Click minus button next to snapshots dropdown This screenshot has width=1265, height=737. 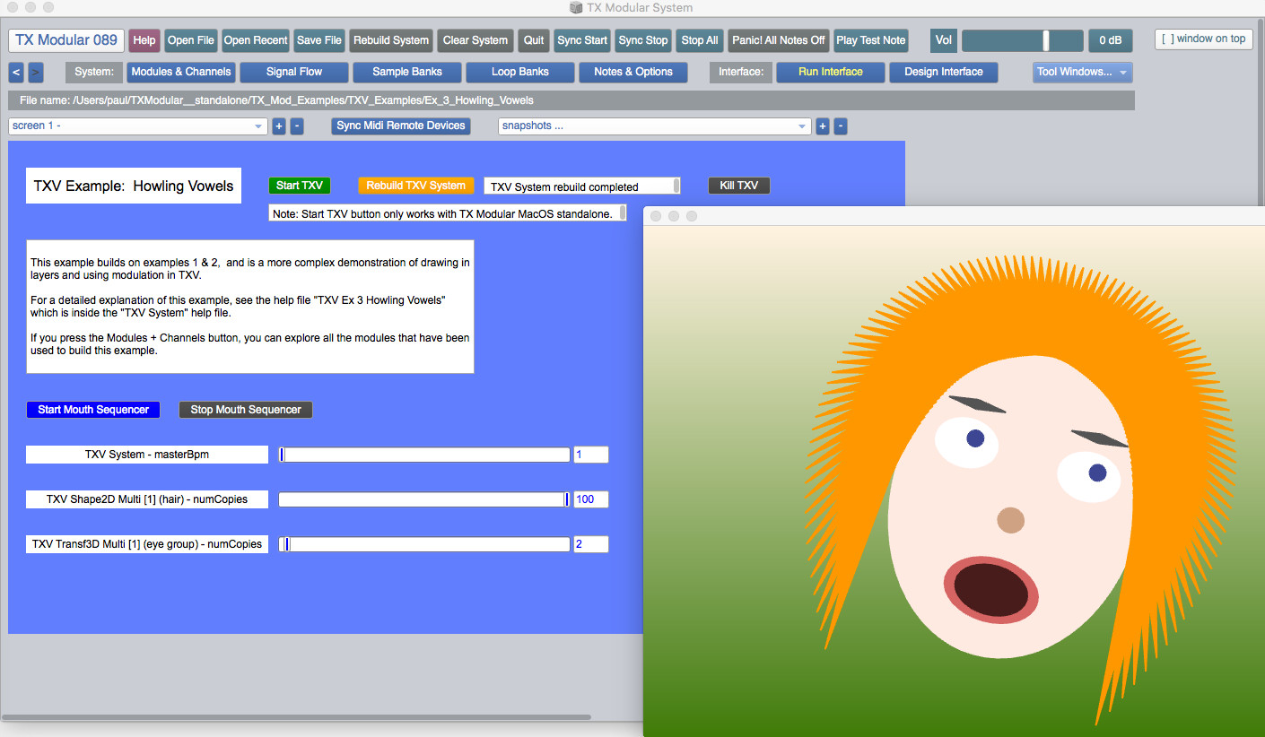841,126
